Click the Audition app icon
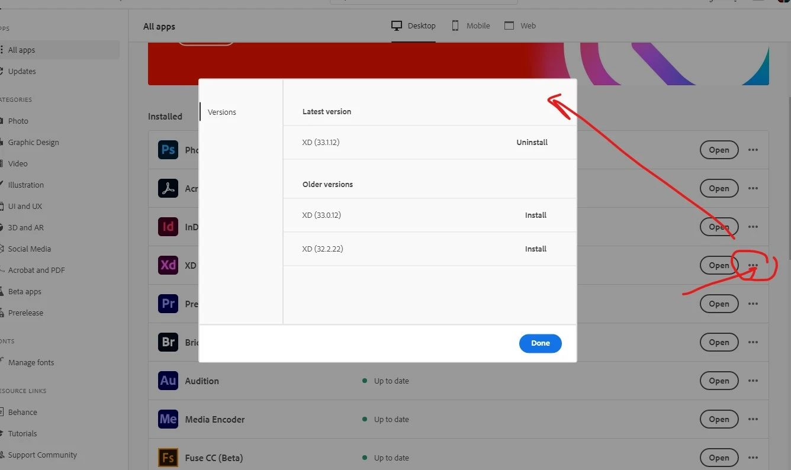Image resolution: width=791 pixels, height=470 pixels. pos(168,381)
